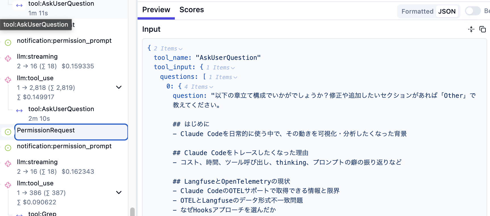
Task: Collapse the second llm:tool_use entry chevron
Action: coord(119,192)
